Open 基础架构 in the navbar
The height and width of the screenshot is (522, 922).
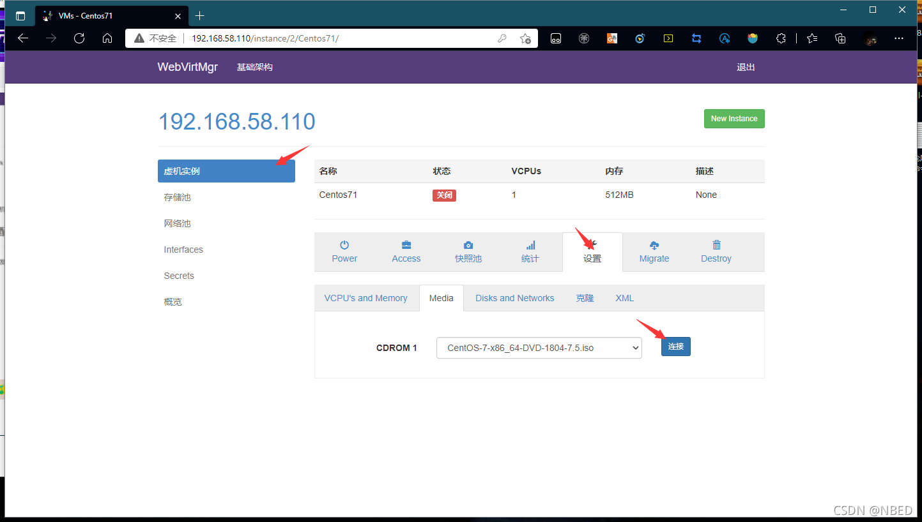click(x=255, y=67)
